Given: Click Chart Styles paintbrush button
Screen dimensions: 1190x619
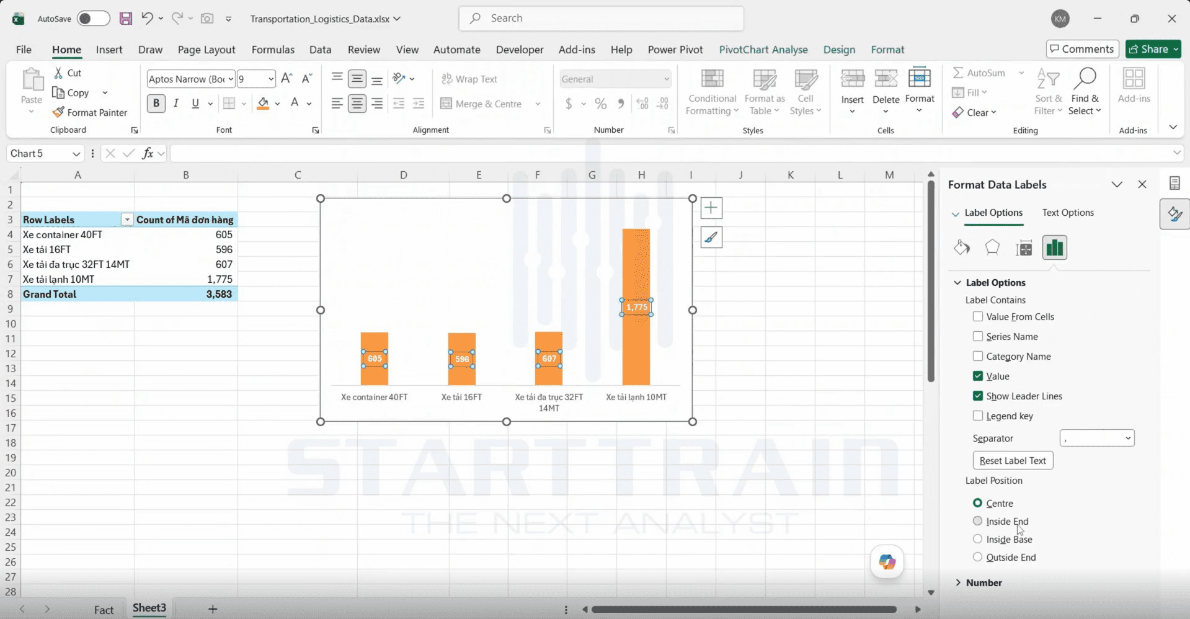Looking at the screenshot, I should (x=711, y=237).
